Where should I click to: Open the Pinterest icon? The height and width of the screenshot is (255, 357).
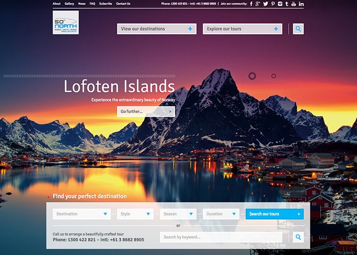(x=273, y=4)
